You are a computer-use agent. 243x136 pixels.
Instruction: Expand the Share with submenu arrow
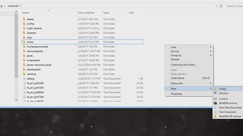tap(211, 83)
